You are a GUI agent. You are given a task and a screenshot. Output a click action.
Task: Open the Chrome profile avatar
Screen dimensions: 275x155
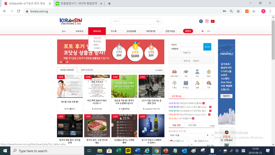(x=263, y=11)
